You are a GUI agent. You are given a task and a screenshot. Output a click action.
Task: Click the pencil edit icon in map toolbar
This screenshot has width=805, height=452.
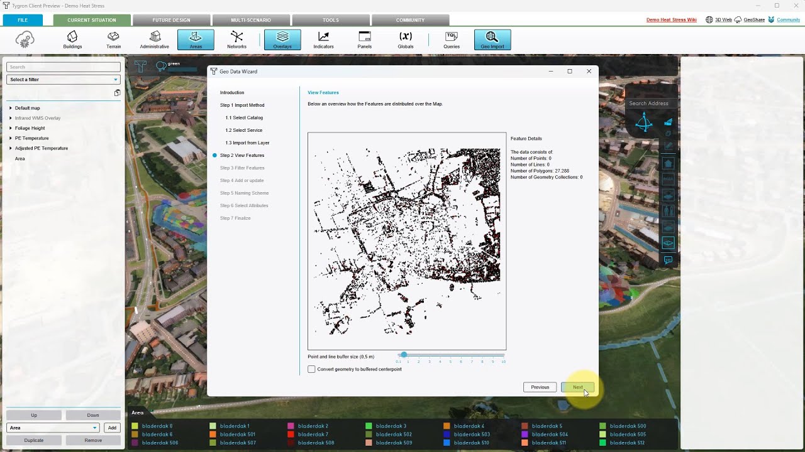(669, 146)
